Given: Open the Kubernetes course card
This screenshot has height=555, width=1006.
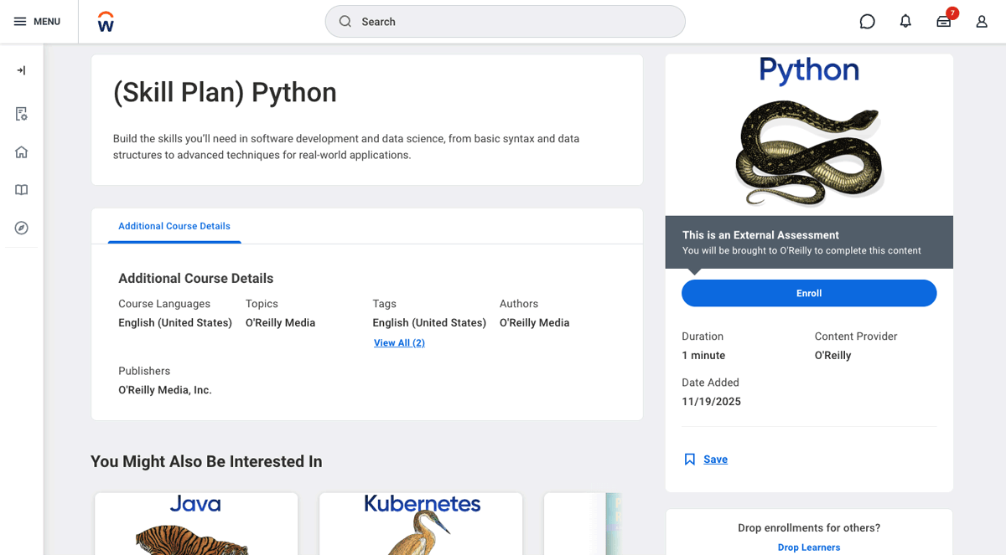Looking at the screenshot, I should pos(421,524).
